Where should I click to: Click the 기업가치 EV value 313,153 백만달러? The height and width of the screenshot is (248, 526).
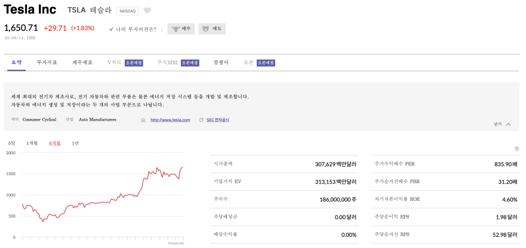tap(335, 182)
